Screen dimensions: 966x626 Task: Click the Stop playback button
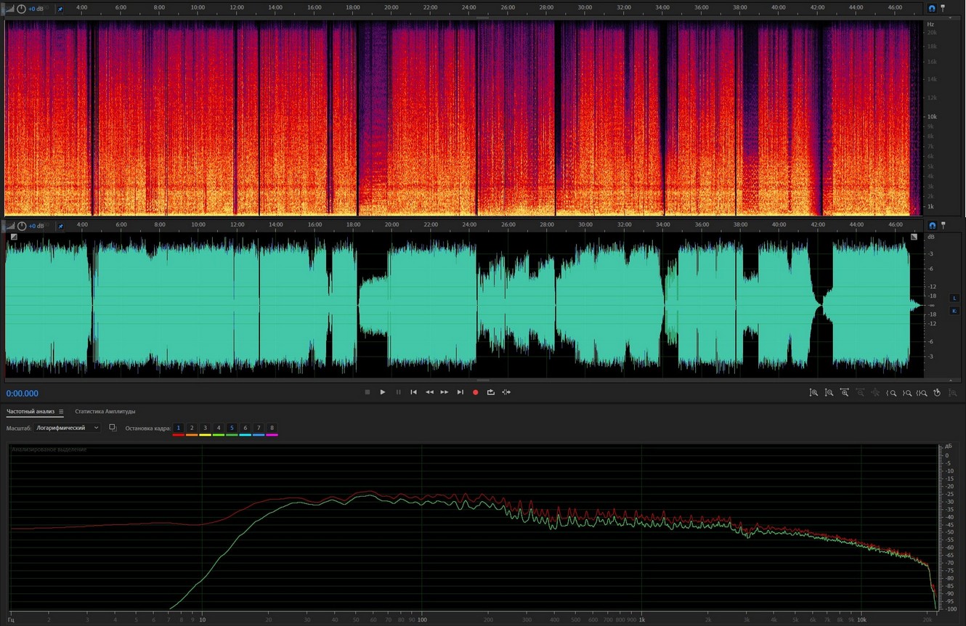pos(368,392)
